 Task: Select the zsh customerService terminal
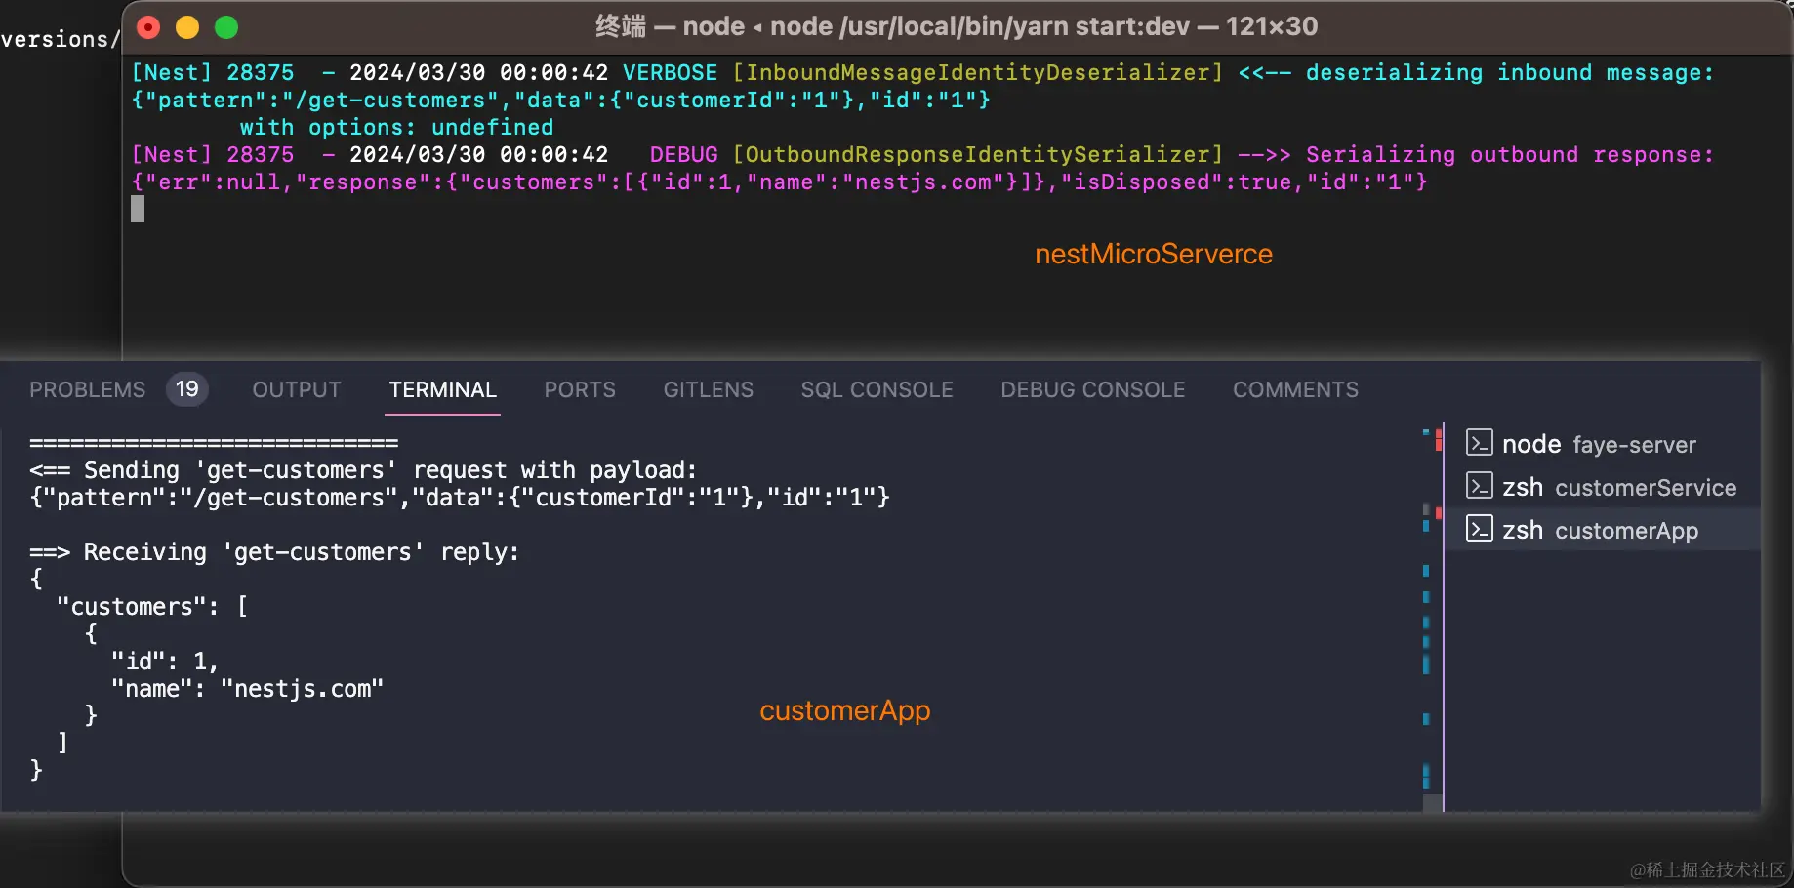1602,487
